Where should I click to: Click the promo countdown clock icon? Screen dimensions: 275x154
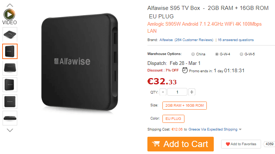click(x=185, y=70)
